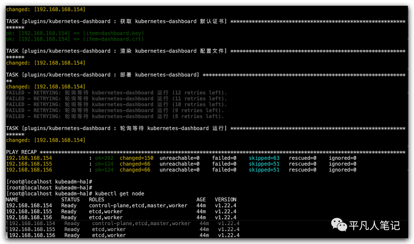
Task: Click yellow 192.168.168.155 in the PLAY RECAP
Action: (29, 164)
